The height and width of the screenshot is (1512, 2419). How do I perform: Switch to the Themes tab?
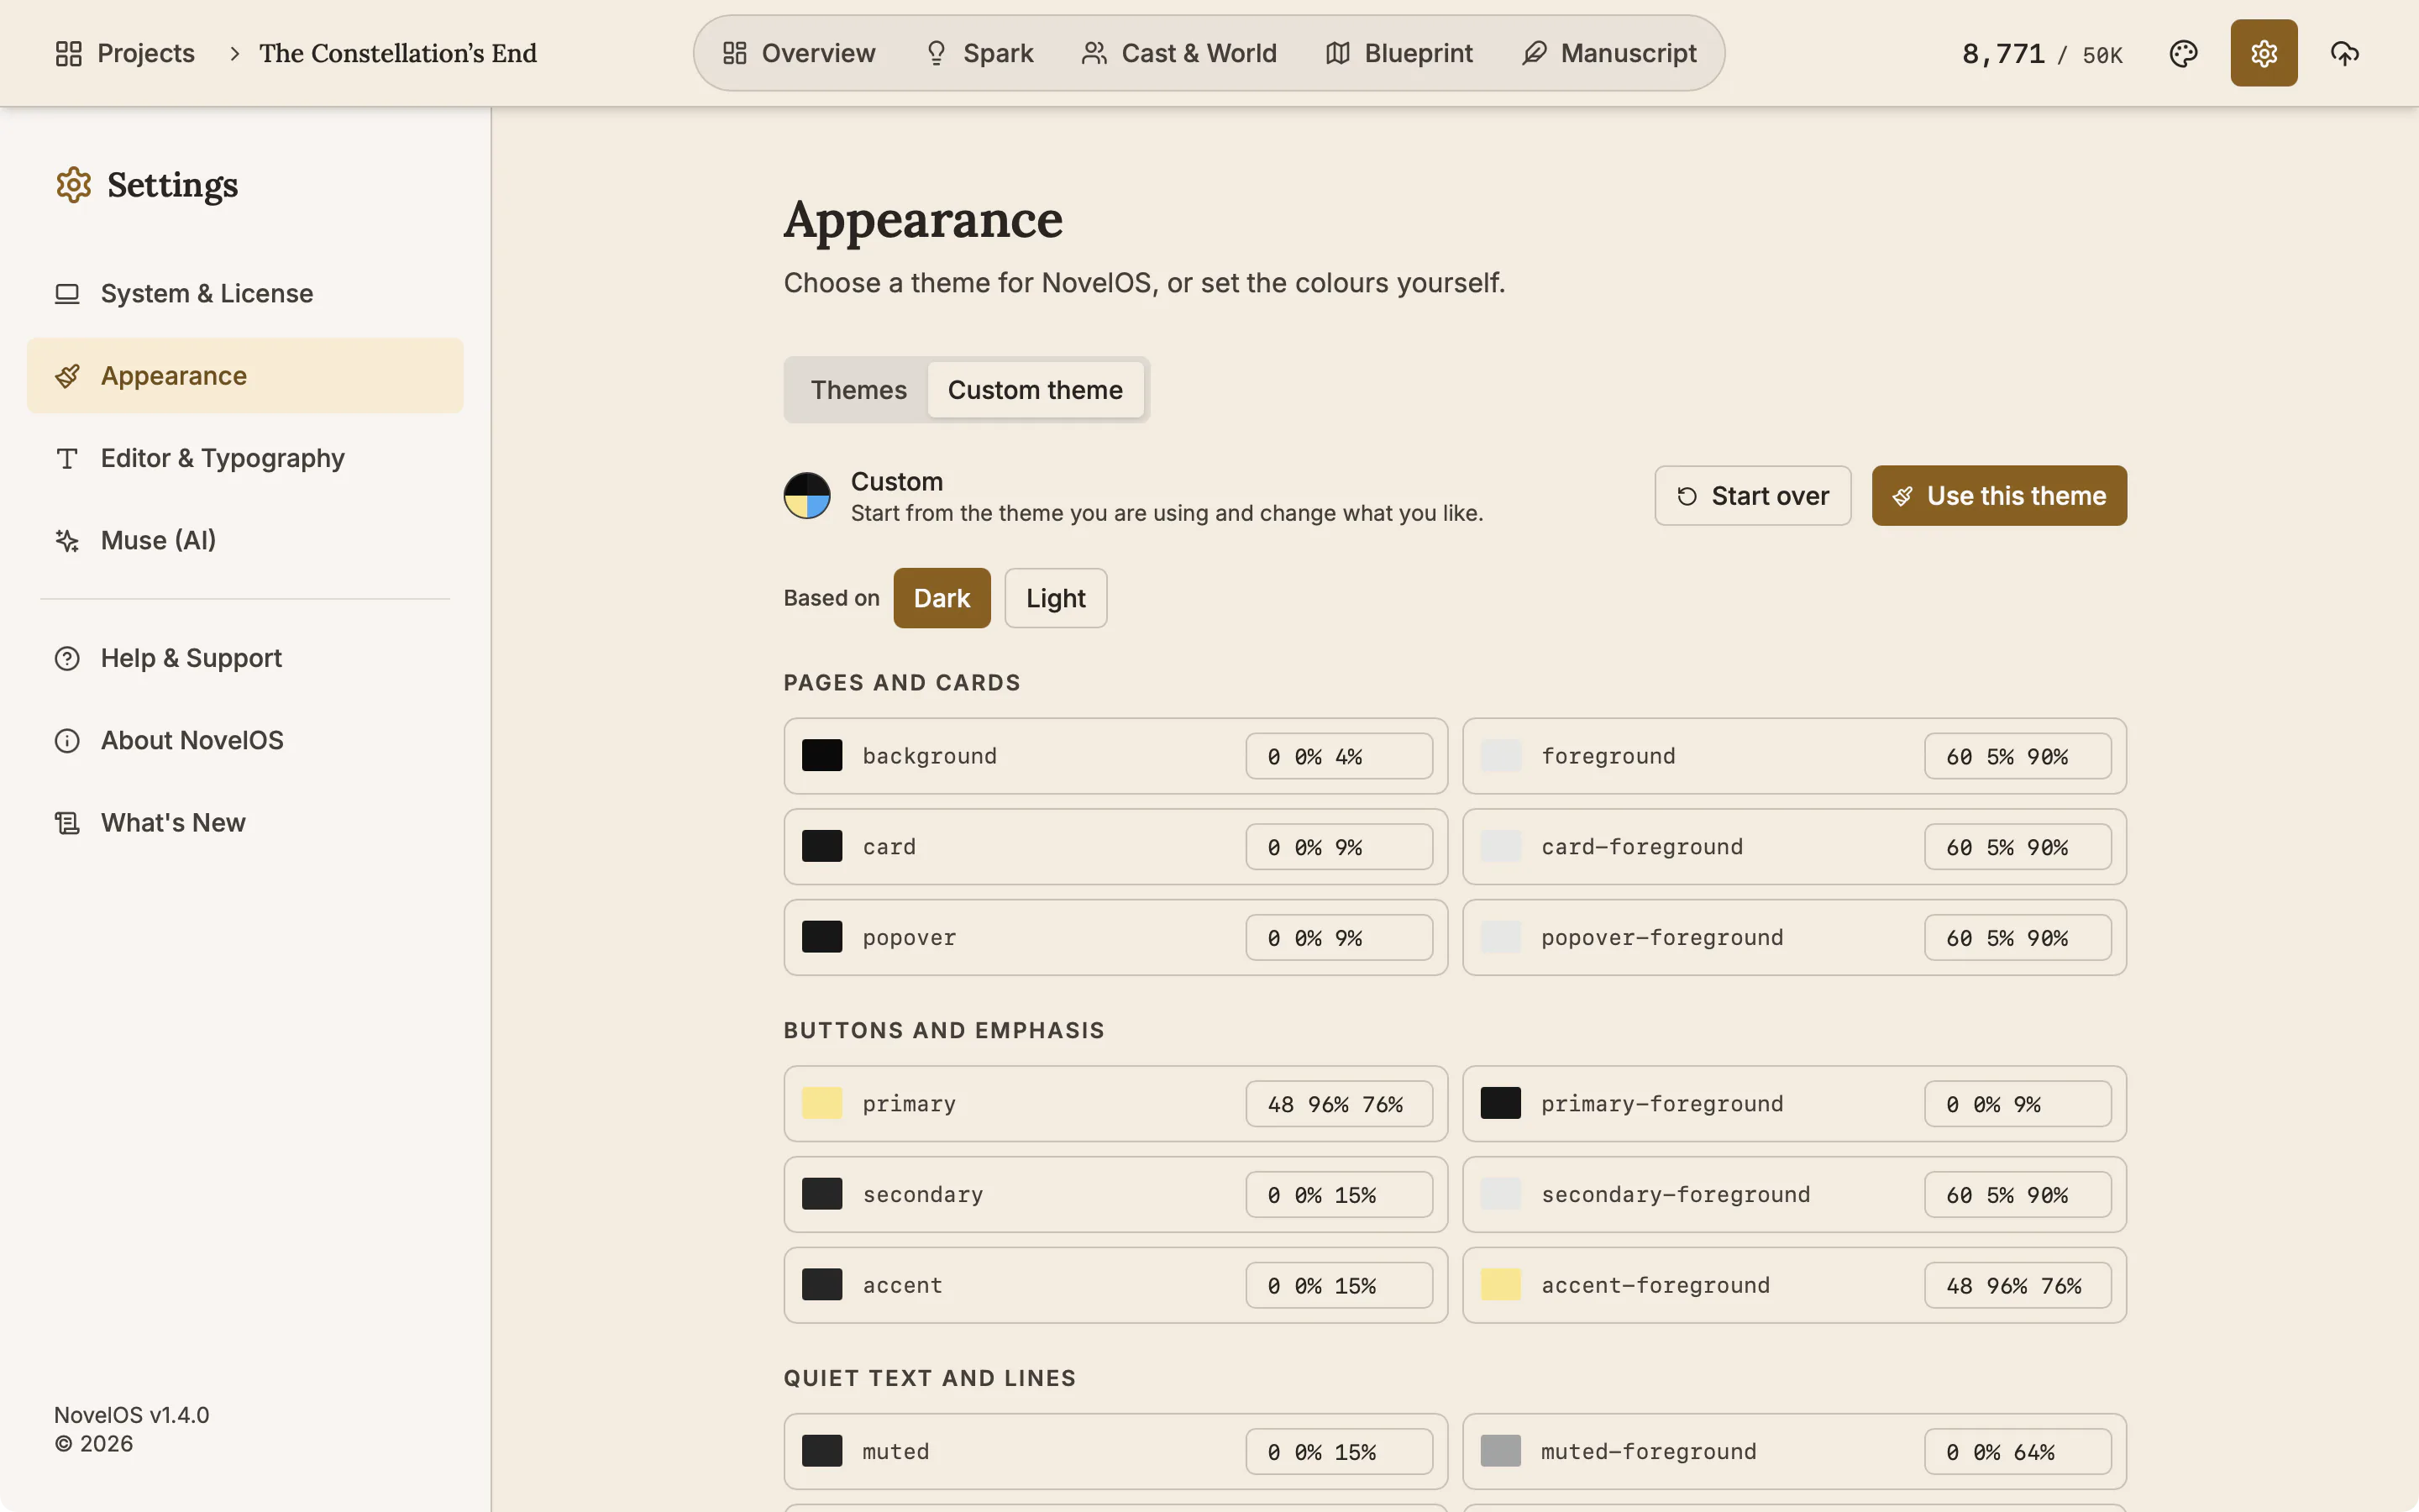click(x=858, y=390)
